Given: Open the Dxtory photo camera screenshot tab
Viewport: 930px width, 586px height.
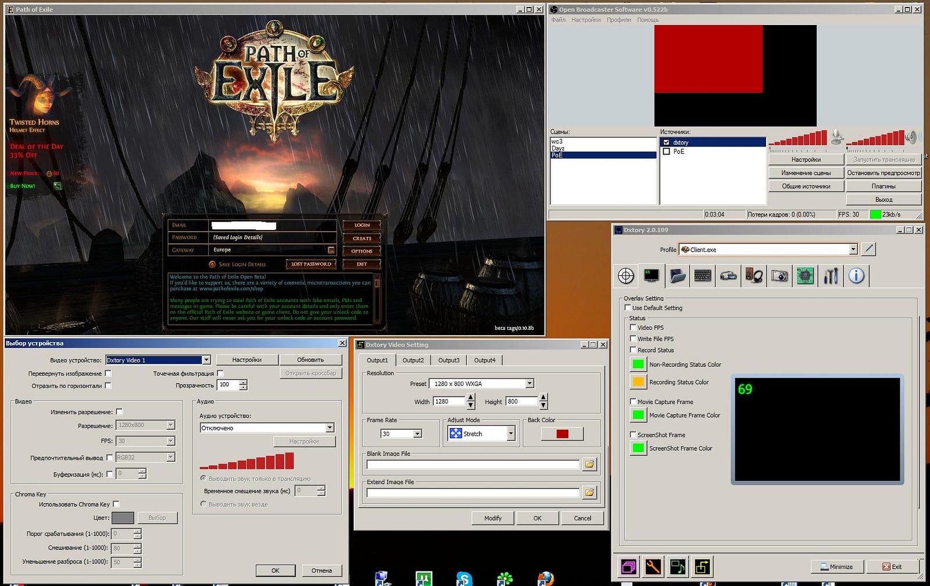Looking at the screenshot, I should click(x=779, y=276).
